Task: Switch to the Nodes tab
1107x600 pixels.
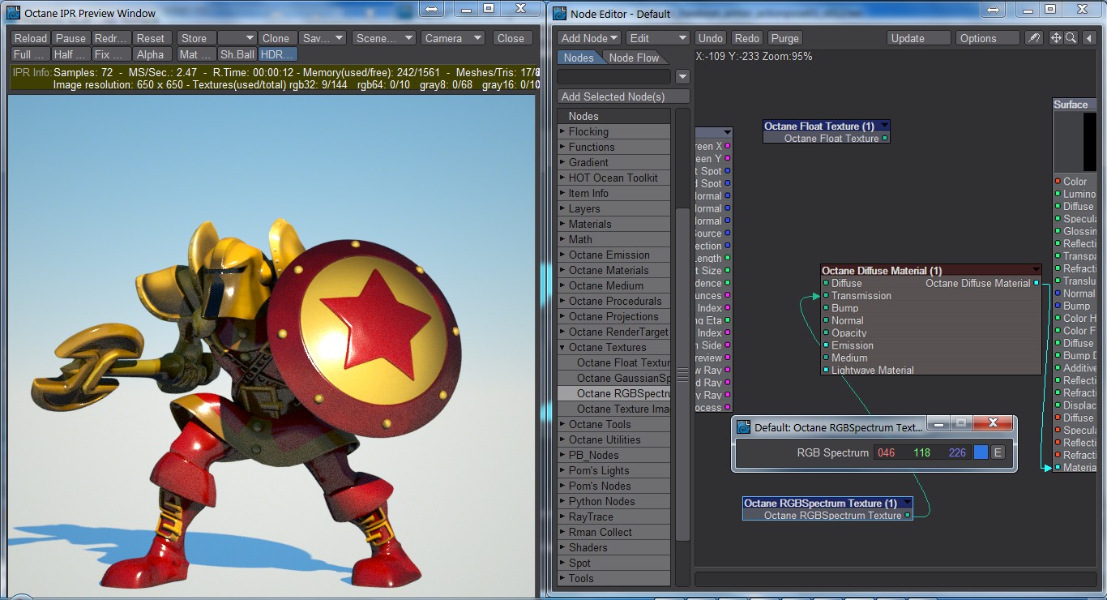Action: [x=579, y=58]
